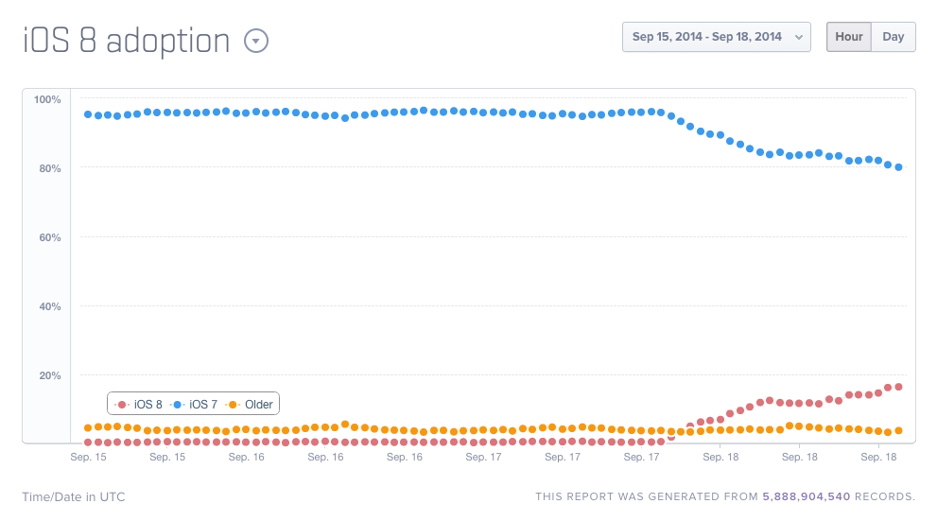
Task: Select the rightmost orange Older data point
Action: point(898,430)
